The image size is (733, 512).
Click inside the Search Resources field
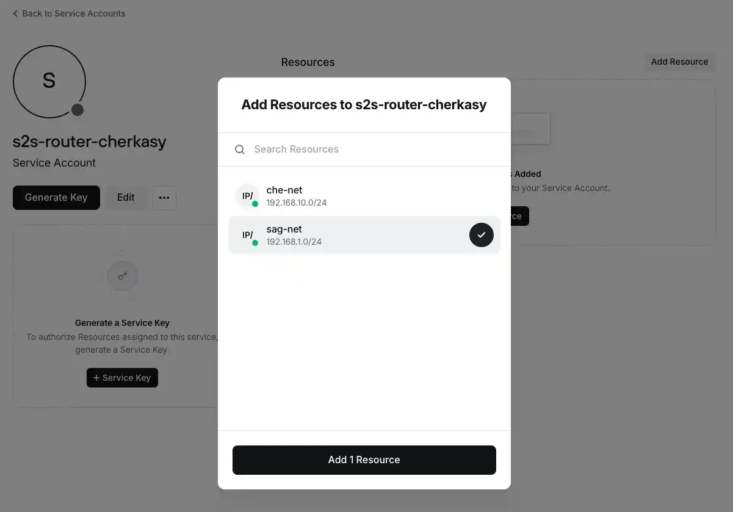click(x=336, y=149)
